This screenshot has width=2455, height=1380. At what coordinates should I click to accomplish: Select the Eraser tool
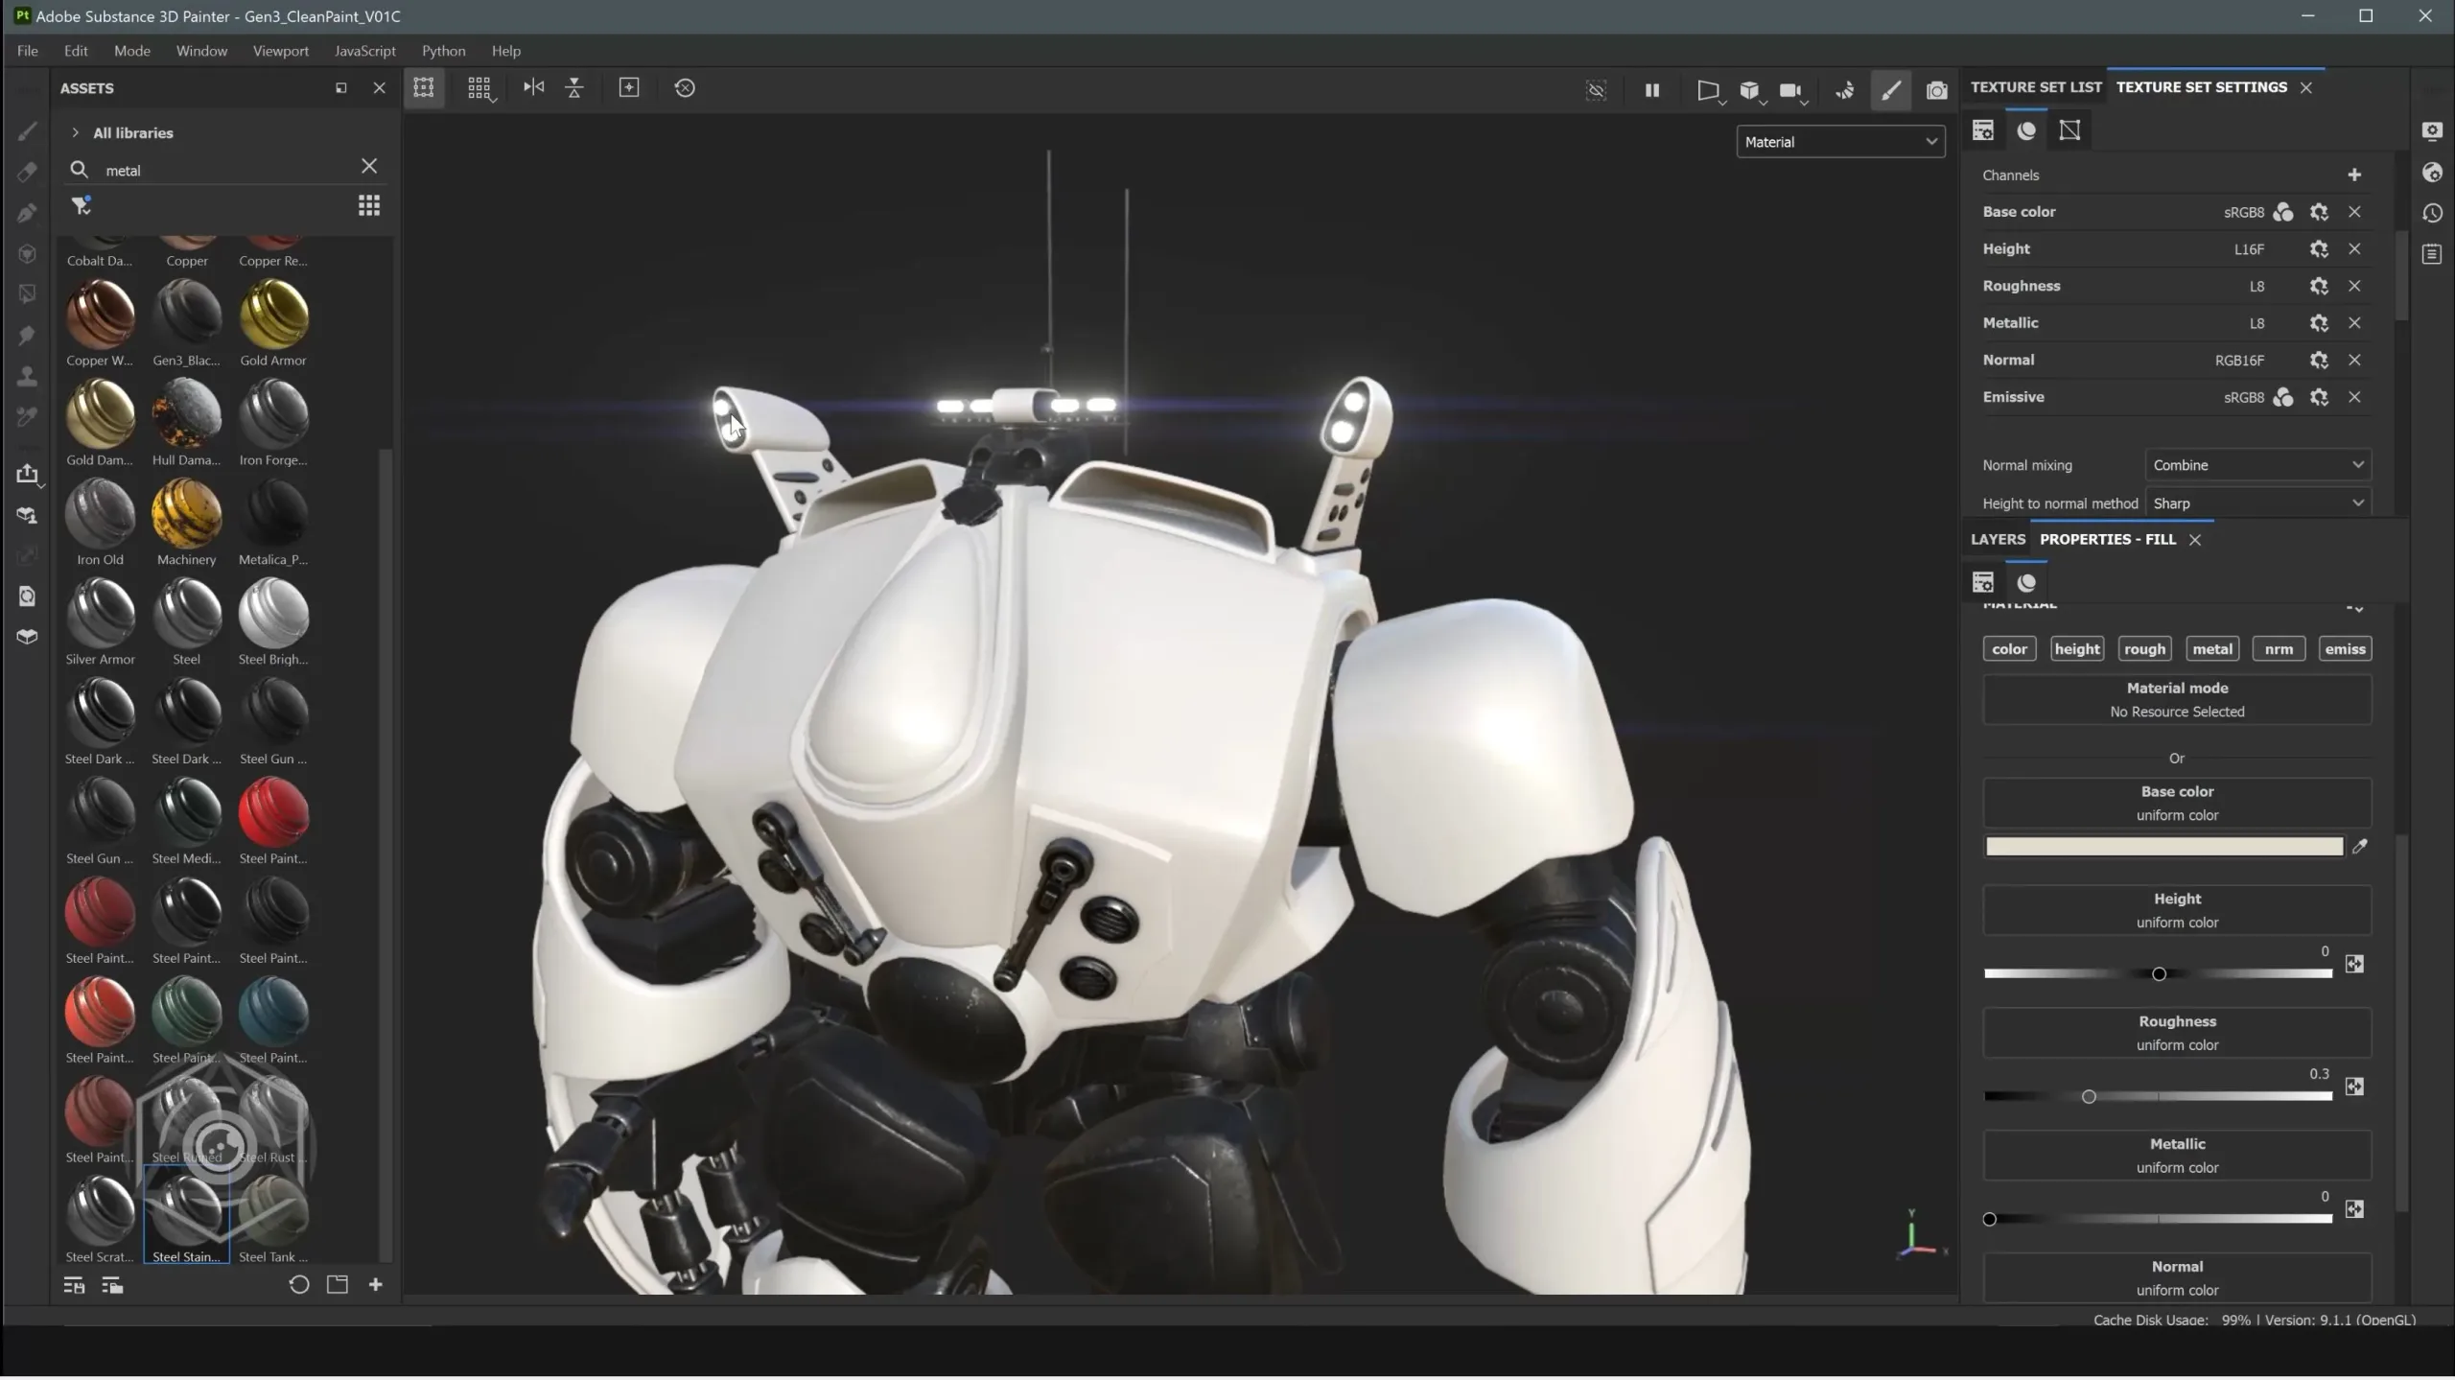click(28, 172)
